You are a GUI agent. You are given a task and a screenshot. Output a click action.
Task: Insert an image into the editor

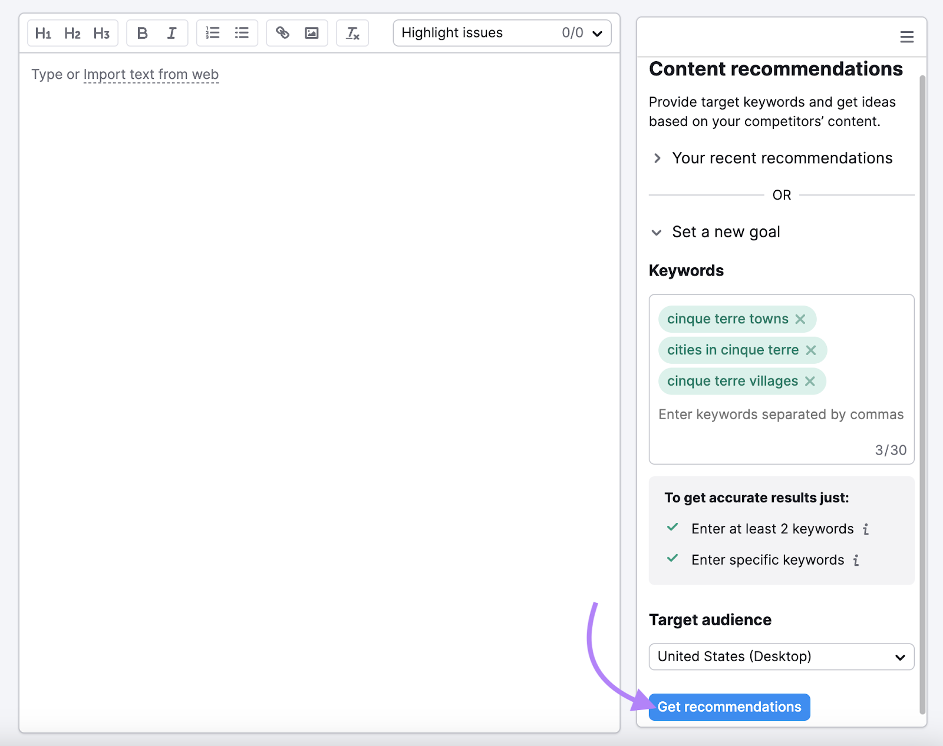(312, 33)
